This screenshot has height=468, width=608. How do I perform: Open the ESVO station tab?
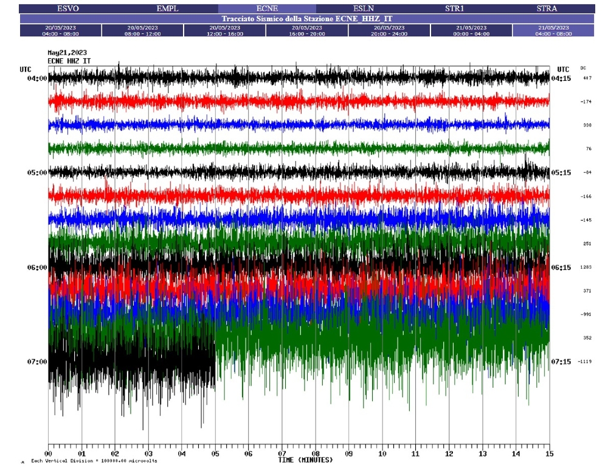coord(67,9)
